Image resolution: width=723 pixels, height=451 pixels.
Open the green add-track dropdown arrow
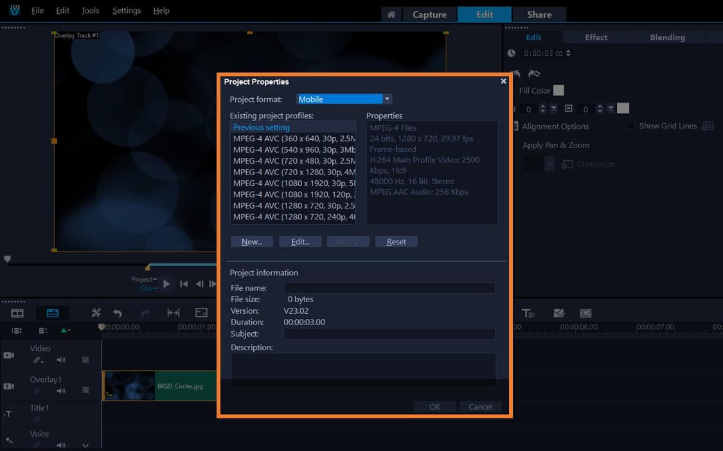(x=68, y=330)
